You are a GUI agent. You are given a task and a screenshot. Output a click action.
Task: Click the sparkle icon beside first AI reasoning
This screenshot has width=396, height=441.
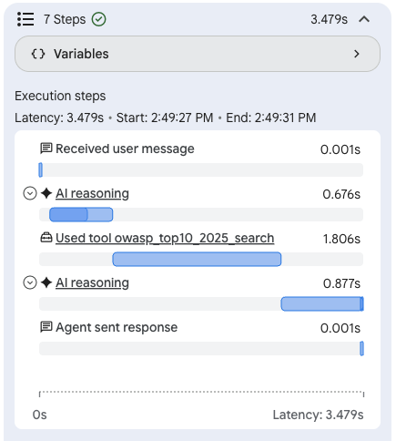[46, 193]
